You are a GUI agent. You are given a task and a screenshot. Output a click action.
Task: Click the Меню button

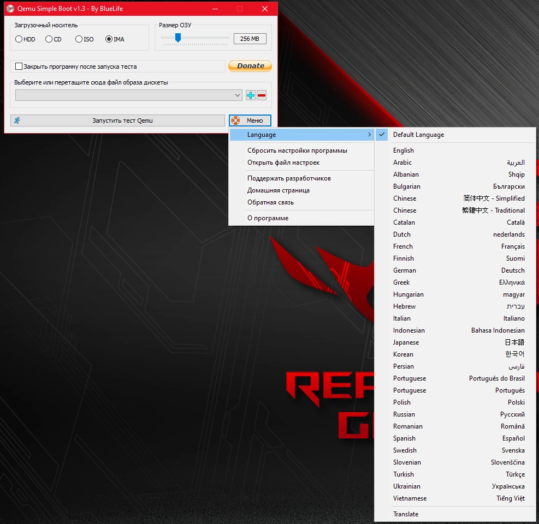250,121
